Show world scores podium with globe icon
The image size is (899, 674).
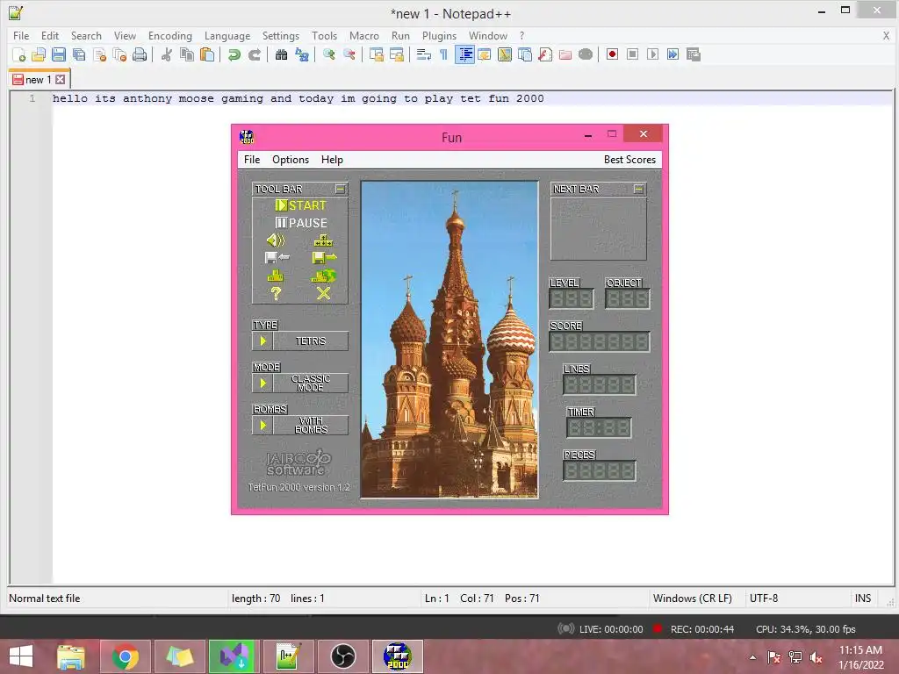[323, 276]
